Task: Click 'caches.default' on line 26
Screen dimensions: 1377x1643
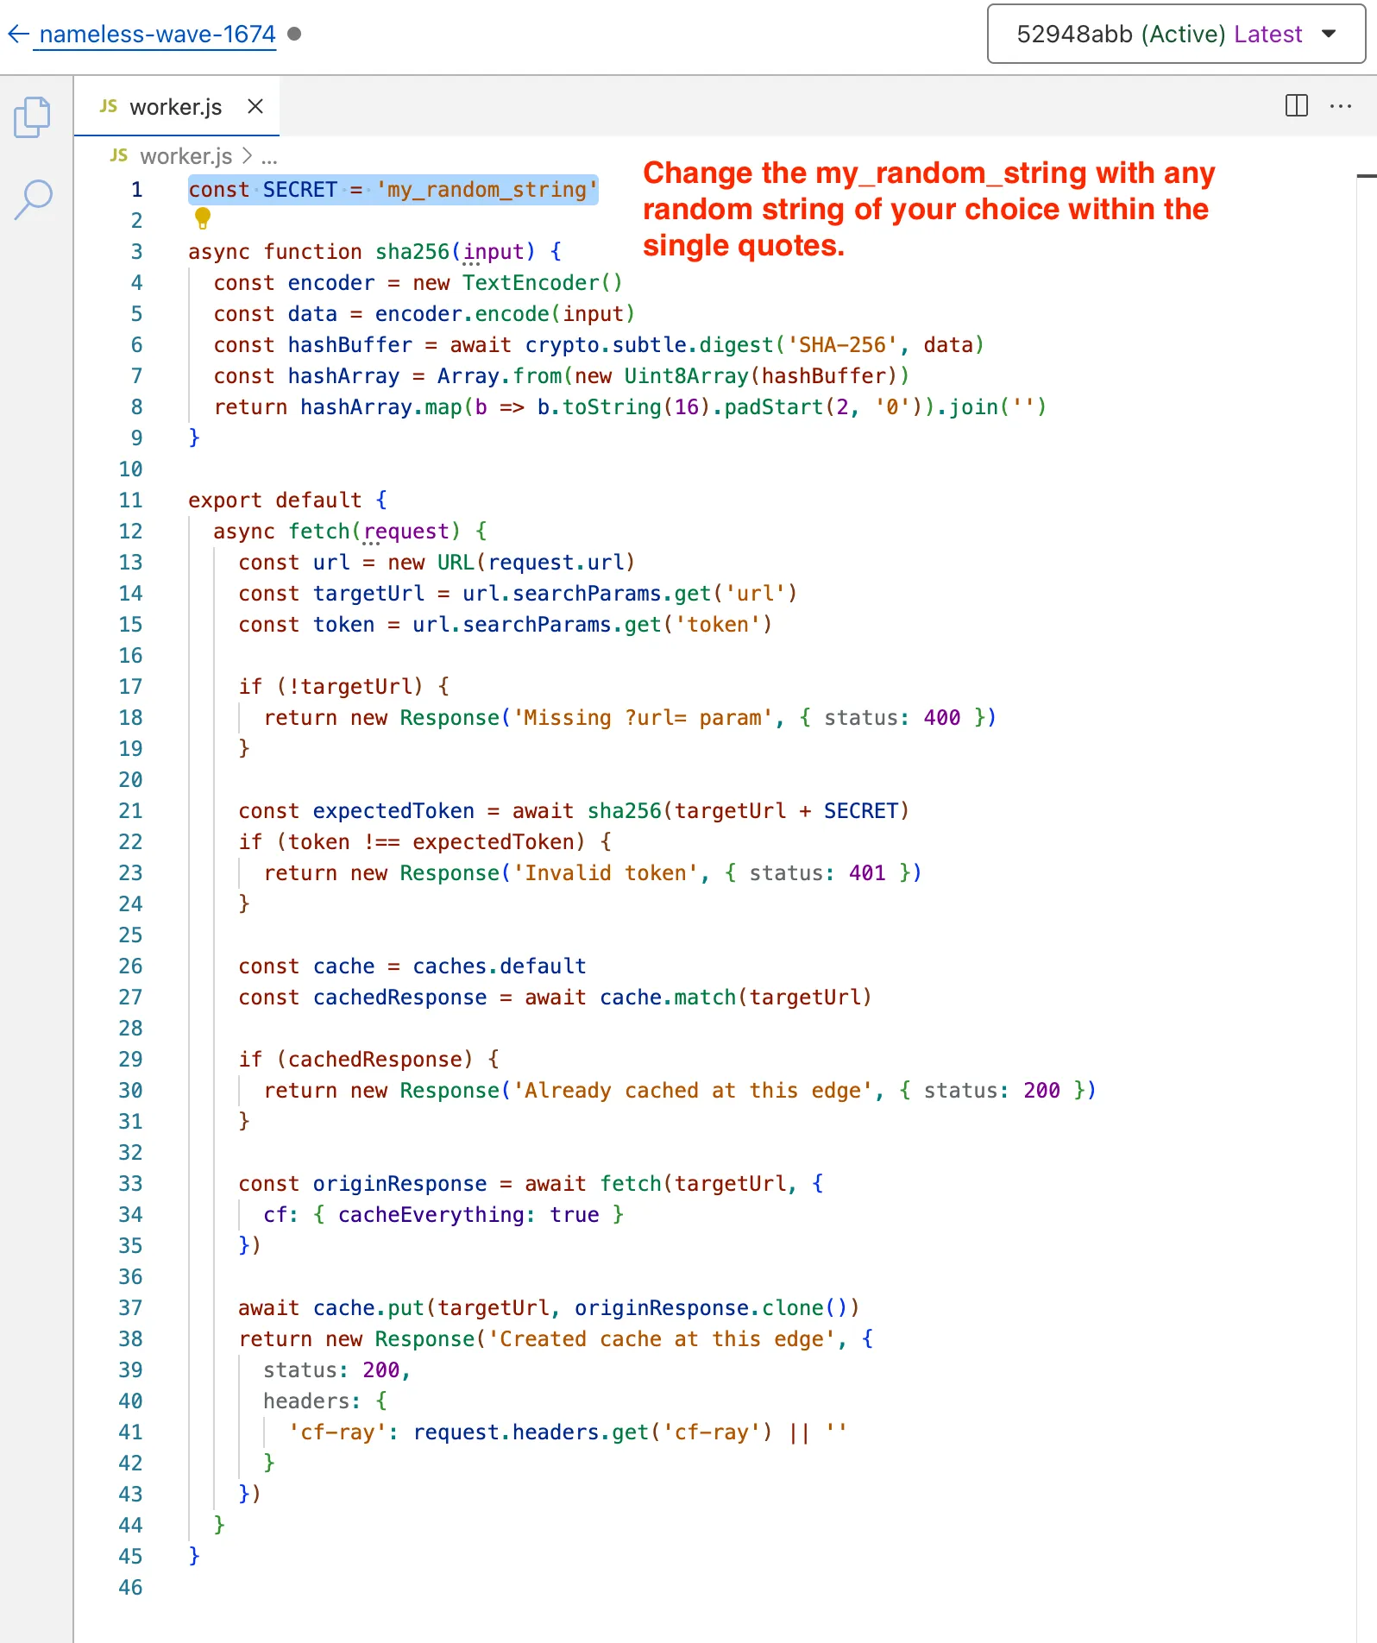Action: (x=500, y=966)
